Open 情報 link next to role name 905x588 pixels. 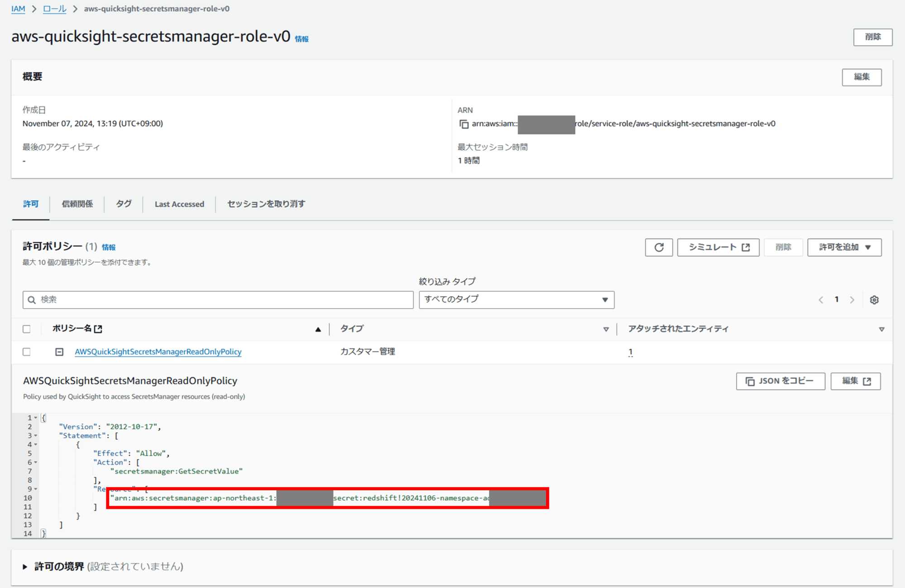(x=302, y=39)
